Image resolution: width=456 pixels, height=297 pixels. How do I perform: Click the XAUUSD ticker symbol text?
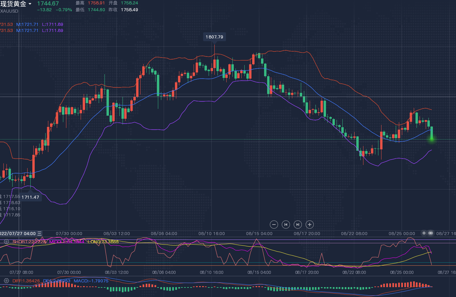10,11
